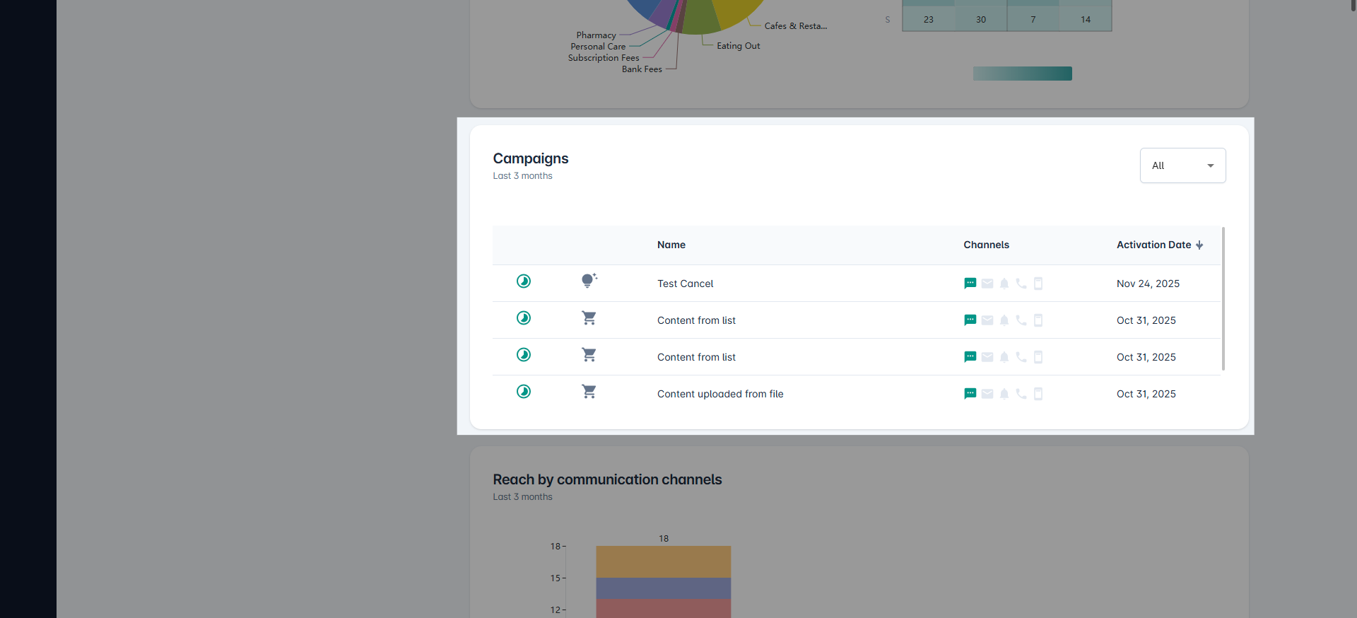Click lightbulb icon in Test Cancel row
1357x618 pixels.
(589, 281)
